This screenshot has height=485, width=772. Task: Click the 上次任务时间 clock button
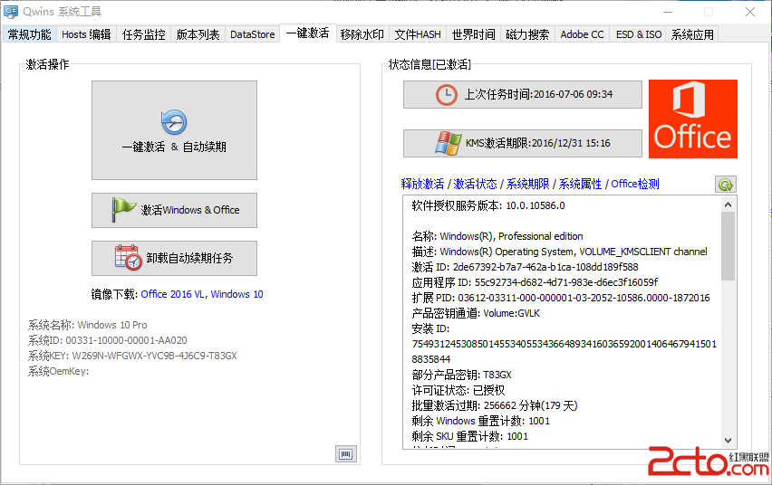tap(522, 94)
